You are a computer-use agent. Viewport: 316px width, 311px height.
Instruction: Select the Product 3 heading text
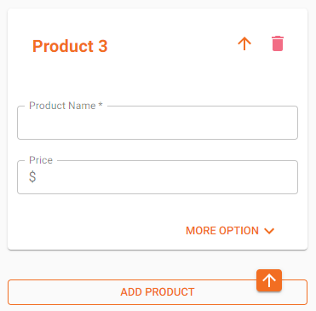[70, 46]
